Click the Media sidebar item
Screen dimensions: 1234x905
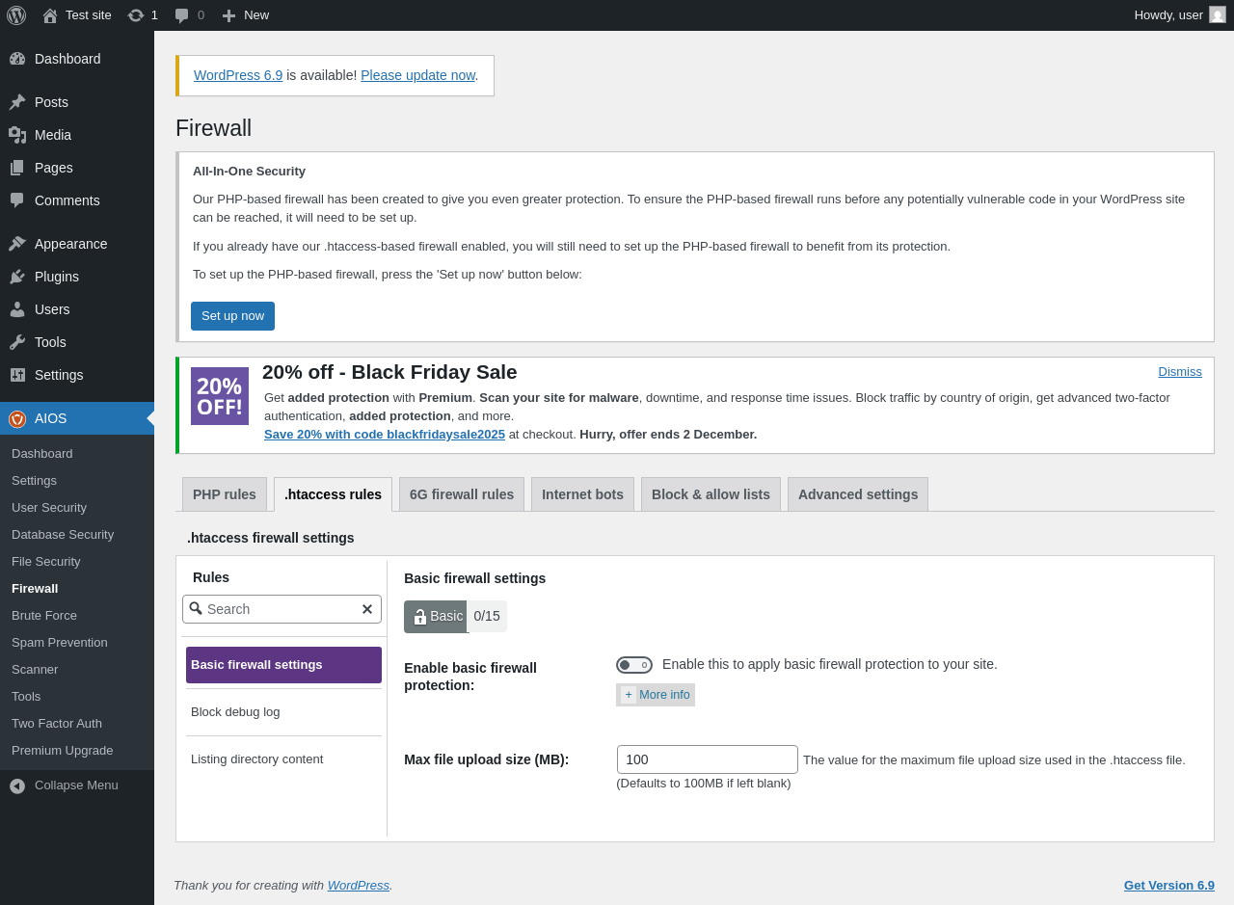(53, 135)
